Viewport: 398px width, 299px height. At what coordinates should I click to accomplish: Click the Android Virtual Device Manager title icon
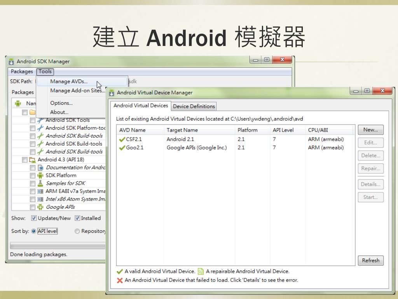coord(112,93)
